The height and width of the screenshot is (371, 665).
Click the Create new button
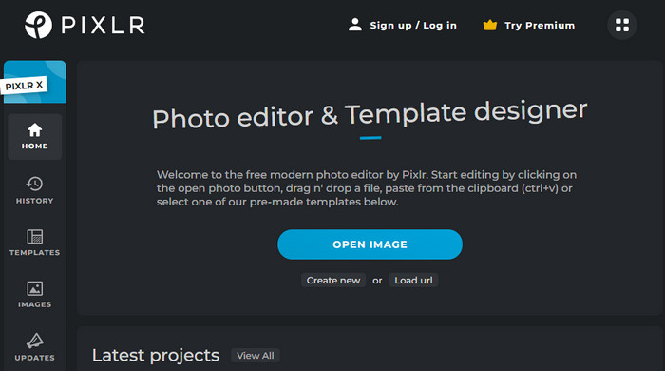333,281
